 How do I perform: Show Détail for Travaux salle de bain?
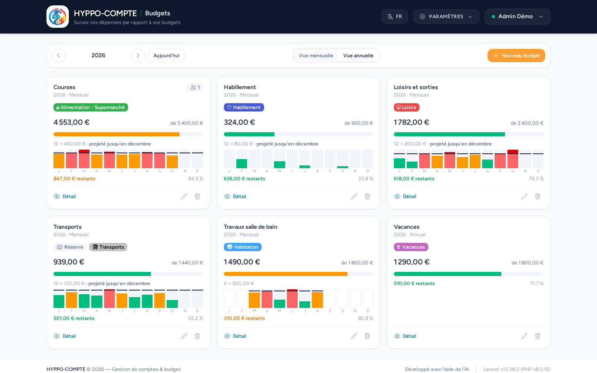tap(235, 336)
